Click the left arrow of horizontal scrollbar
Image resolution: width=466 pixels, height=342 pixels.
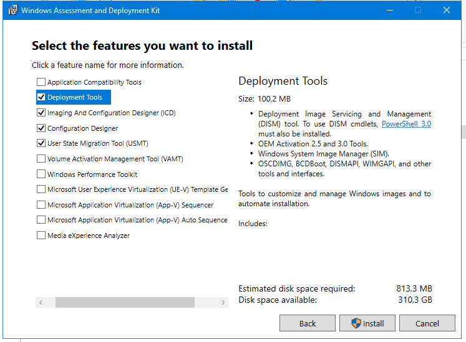tap(41, 303)
